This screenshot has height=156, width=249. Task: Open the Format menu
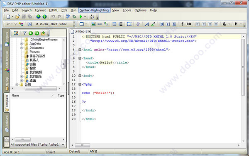(x=40, y=10)
